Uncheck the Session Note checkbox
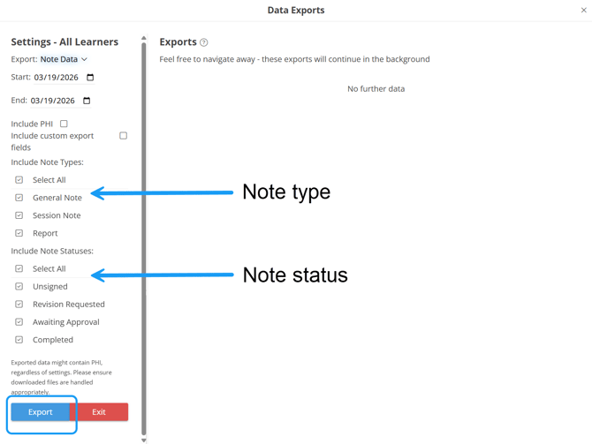The width and height of the screenshot is (592, 444). click(19, 215)
